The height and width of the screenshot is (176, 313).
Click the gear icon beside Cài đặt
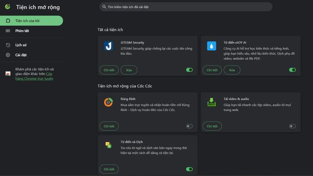click(8, 55)
